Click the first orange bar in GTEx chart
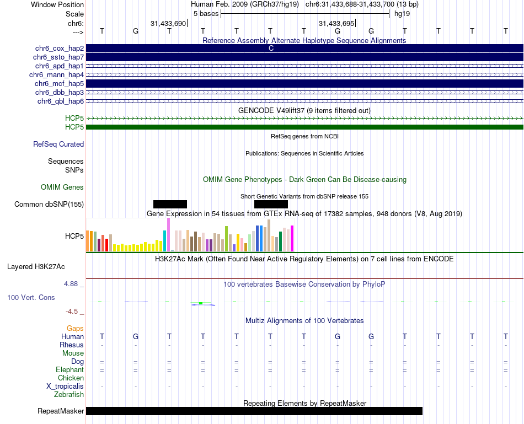Image resolution: width=524 pixels, height=424 pixels. point(88,241)
